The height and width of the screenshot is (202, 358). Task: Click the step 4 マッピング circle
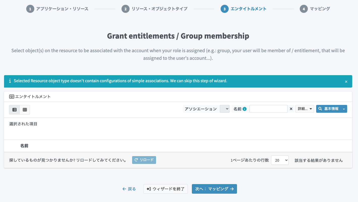tap(304, 9)
